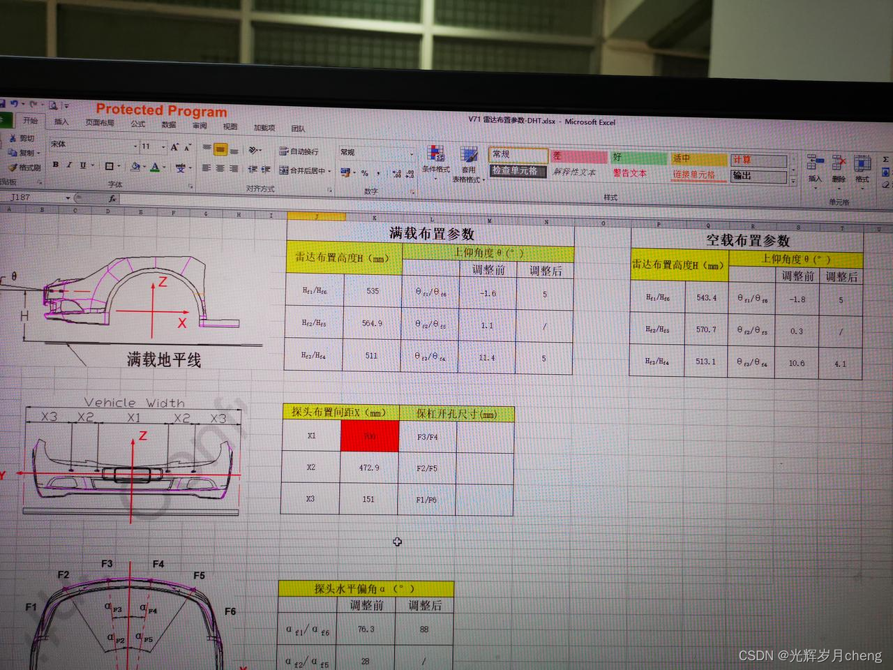
Task: Click the cell borders icon
Action: [x=109, y=166]
